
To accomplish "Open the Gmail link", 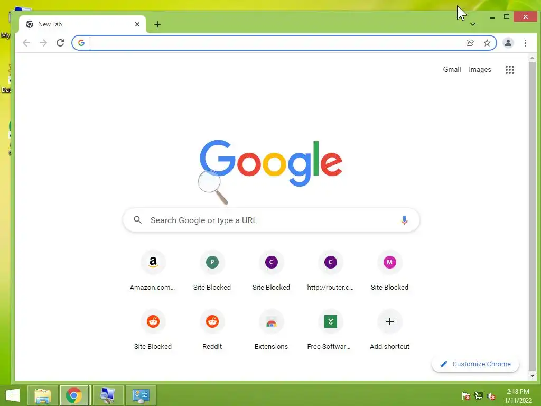I will click(x=452, y=69).
